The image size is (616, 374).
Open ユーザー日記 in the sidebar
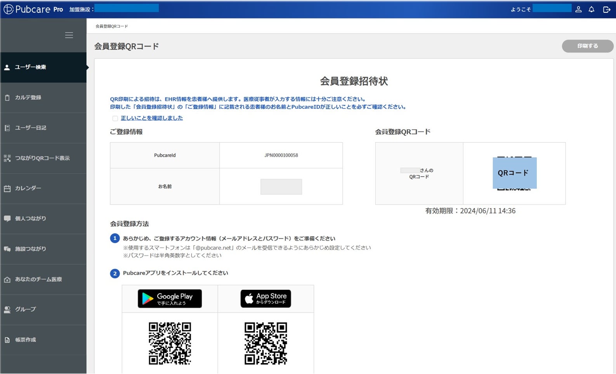tap(43, 128)
